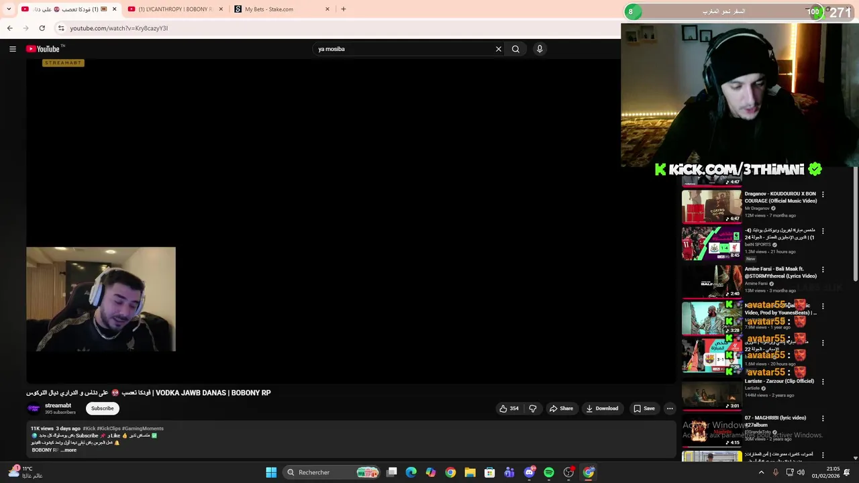Download the video
Screen dimensions: 859x483
(602, 409)
